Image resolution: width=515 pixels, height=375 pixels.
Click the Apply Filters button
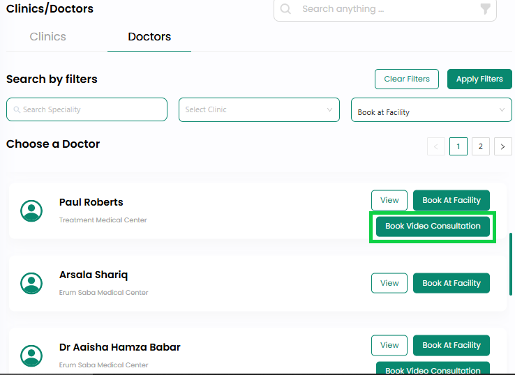[x=479, y=79]
